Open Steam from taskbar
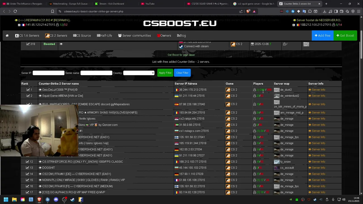363x204 pixels. pos(73,199)
